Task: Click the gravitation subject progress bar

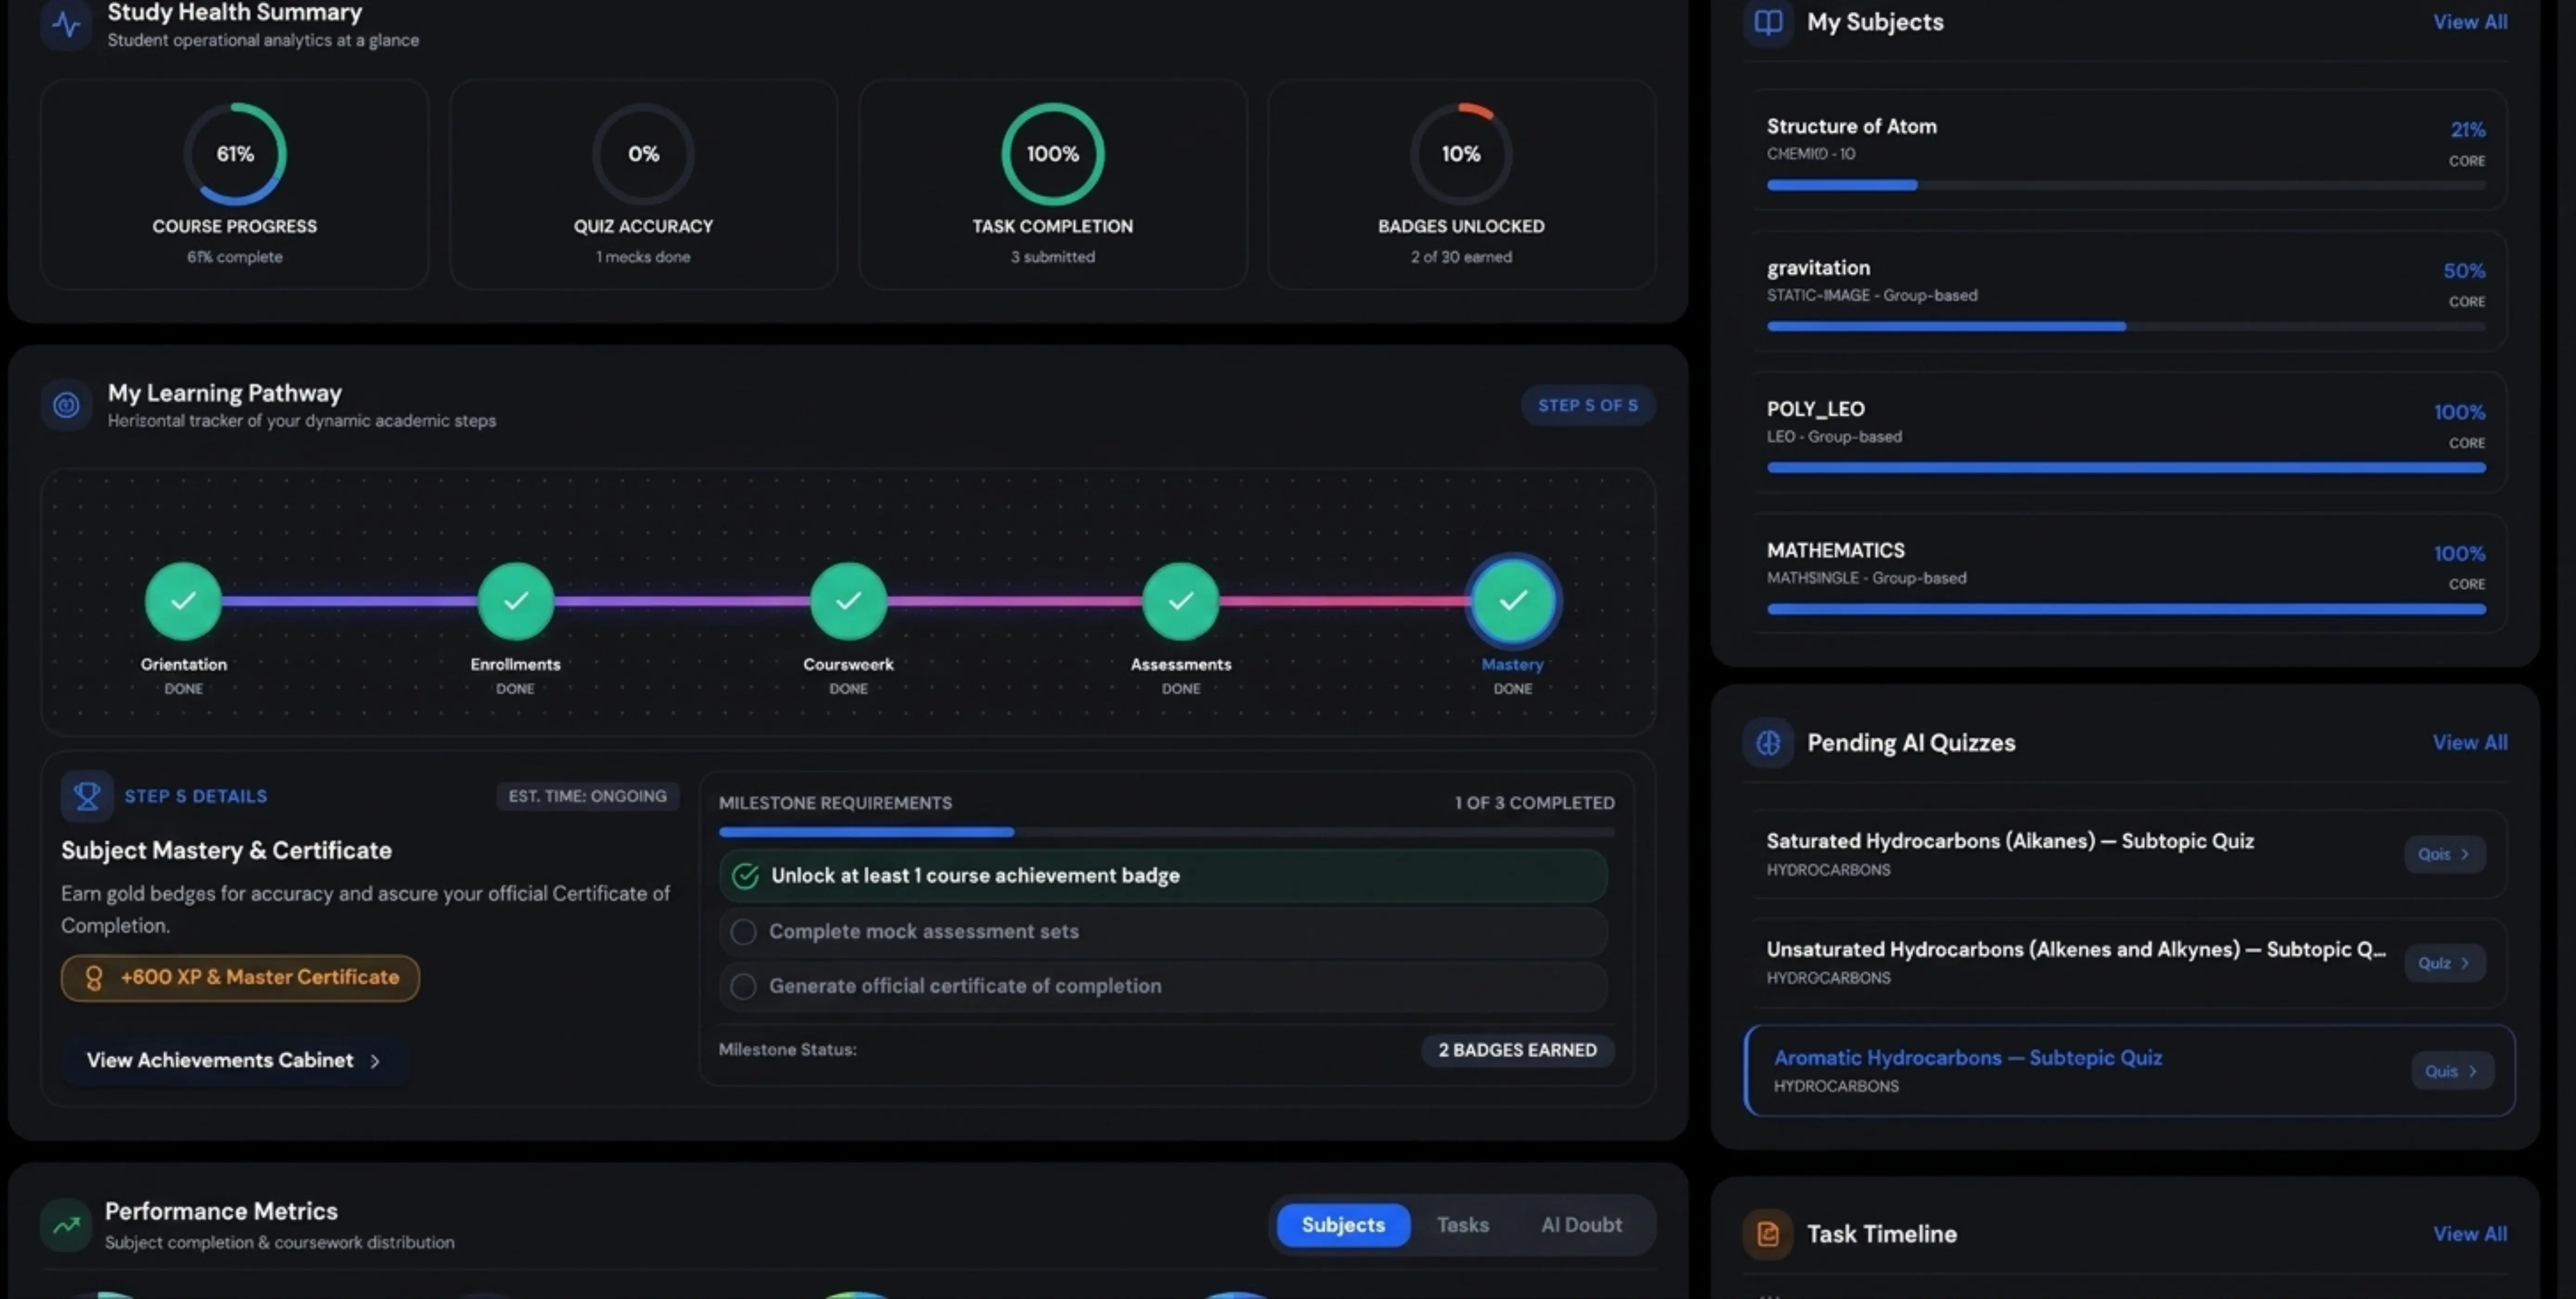Action: (x=2126, y=326)
